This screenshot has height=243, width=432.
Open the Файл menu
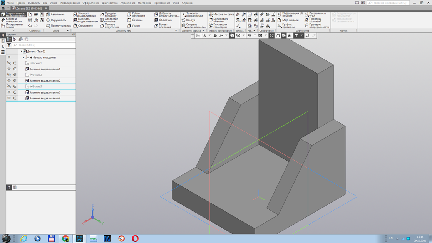[10, 3]
